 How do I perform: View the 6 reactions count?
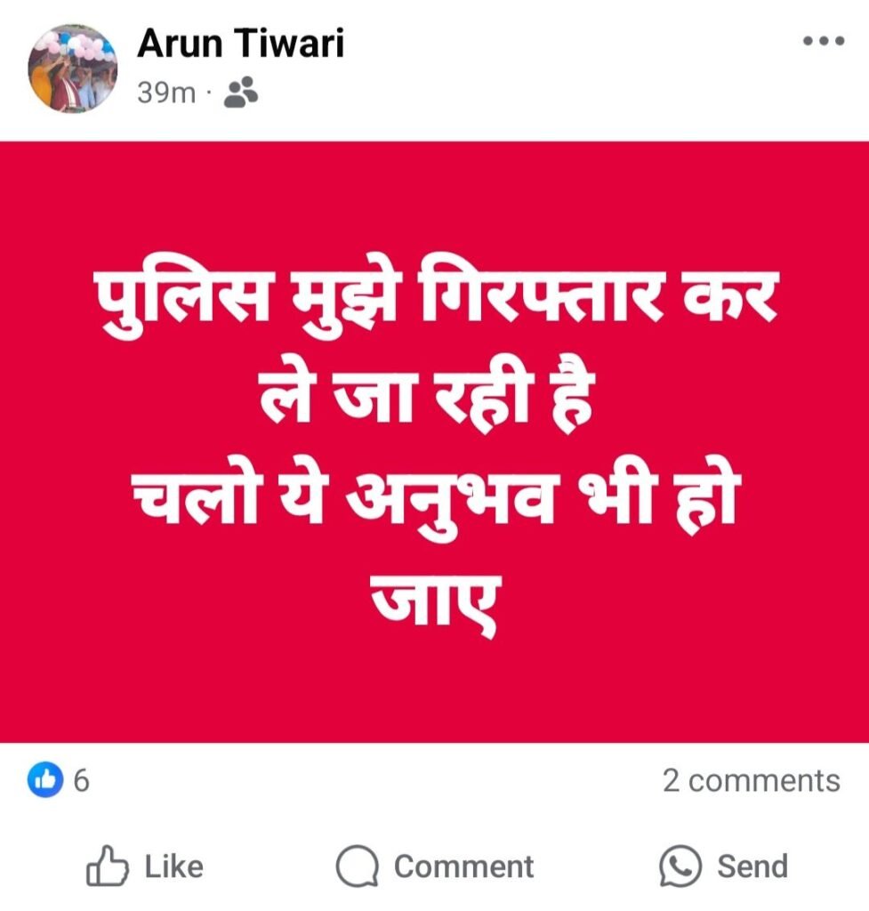81,779
